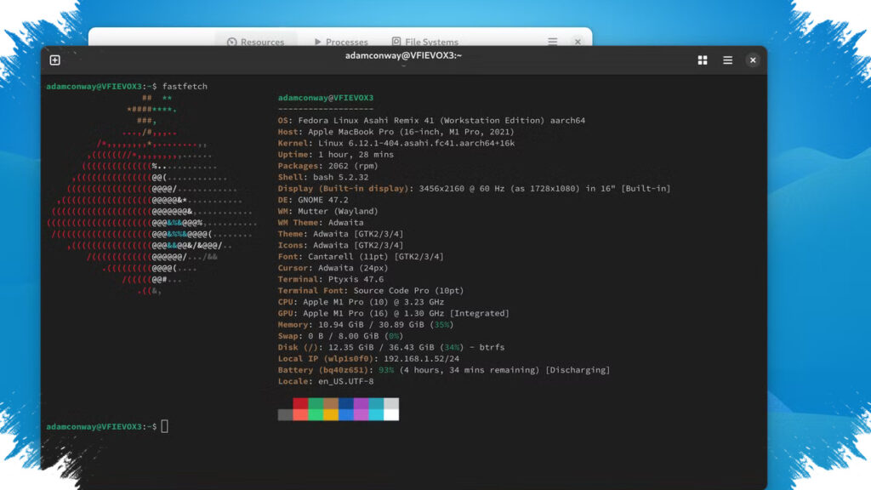Click the 'DE: GNOME 47.2' line
This screenshot has height=490, width=871.
[313, 200]
